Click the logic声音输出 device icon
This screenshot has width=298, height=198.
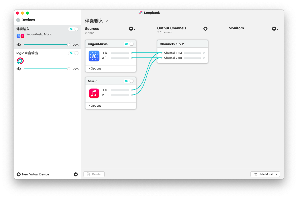20,61
